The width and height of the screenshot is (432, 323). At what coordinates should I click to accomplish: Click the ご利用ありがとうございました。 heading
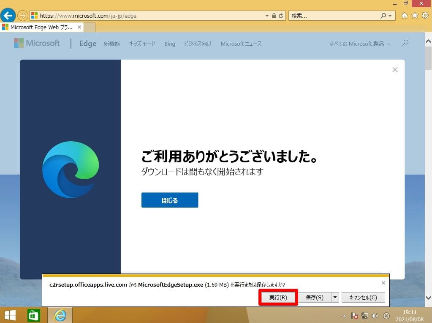click(x=229, y=156)
